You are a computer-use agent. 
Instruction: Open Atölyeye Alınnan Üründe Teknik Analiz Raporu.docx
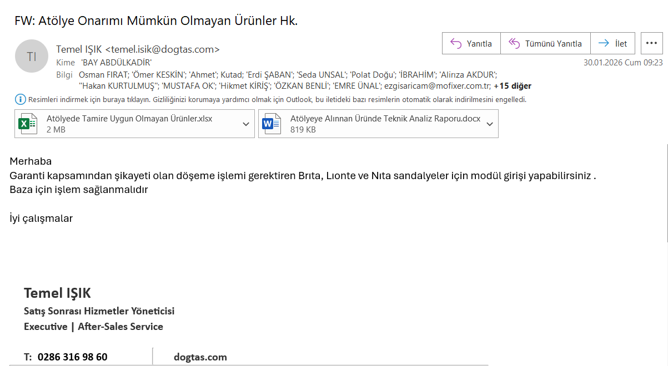pos(378,123)
